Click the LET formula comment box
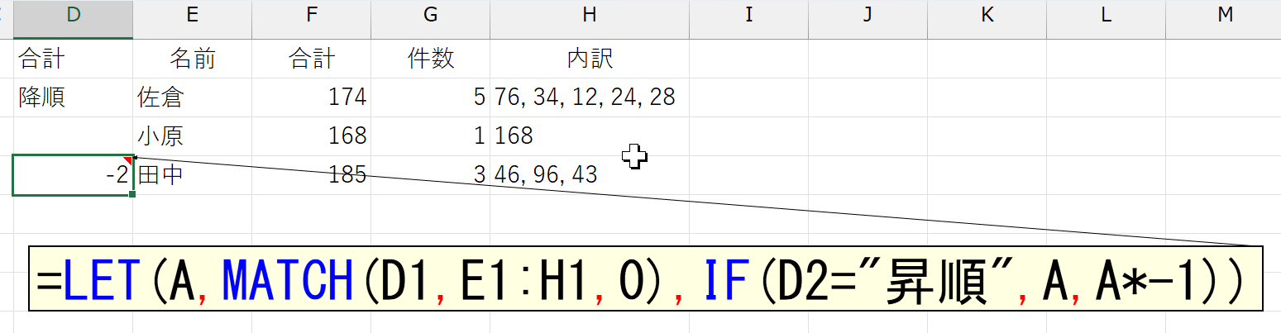 tap(646, 278)
